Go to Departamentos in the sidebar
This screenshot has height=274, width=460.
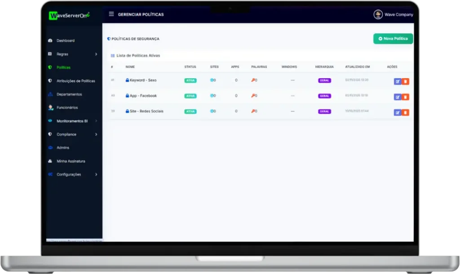coord(69,94)
